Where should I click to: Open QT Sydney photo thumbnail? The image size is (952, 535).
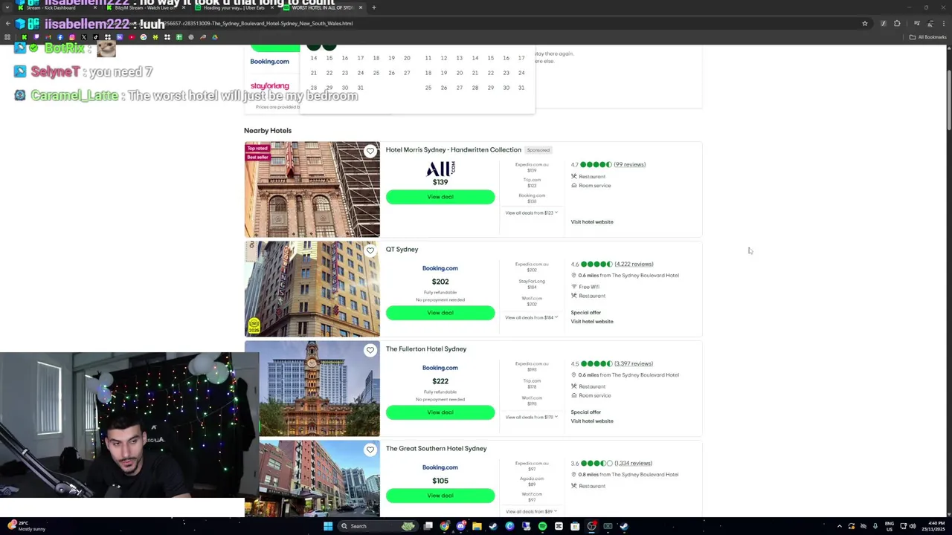click(312, 289)
